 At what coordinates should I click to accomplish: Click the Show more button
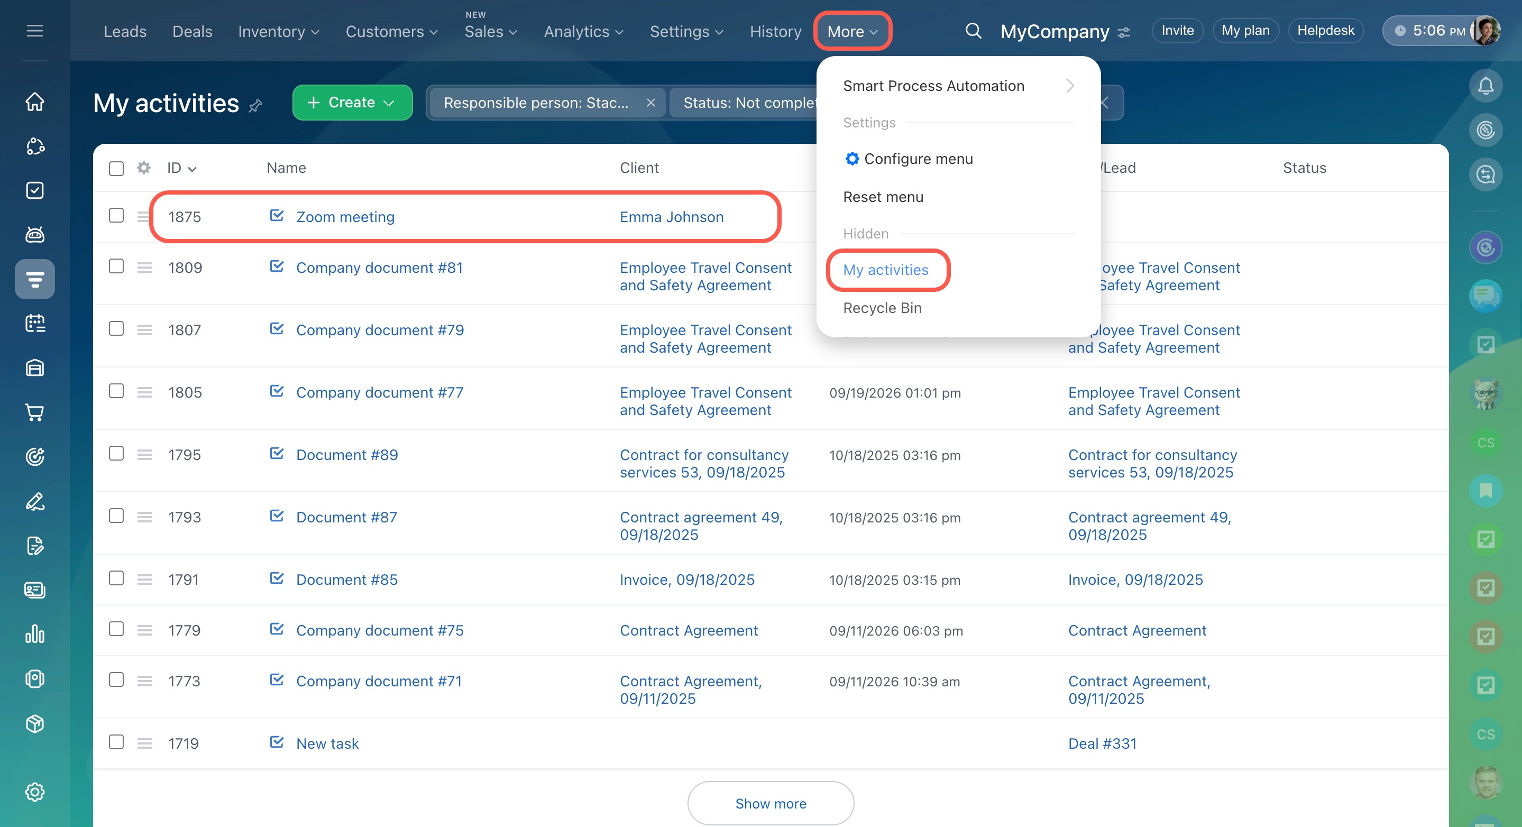point(771,803)
